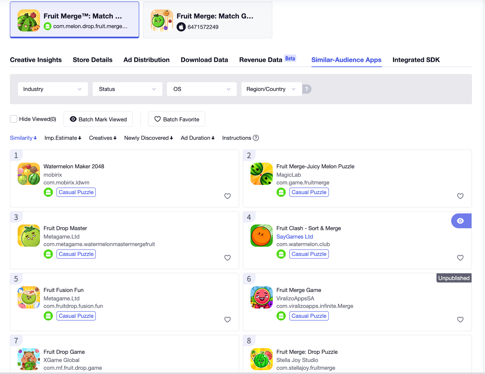This screenshot has height=374, width=485.
Task: Click Casual Puzzle tag on Fruit Drop Master
Action: tap(76, 254)
